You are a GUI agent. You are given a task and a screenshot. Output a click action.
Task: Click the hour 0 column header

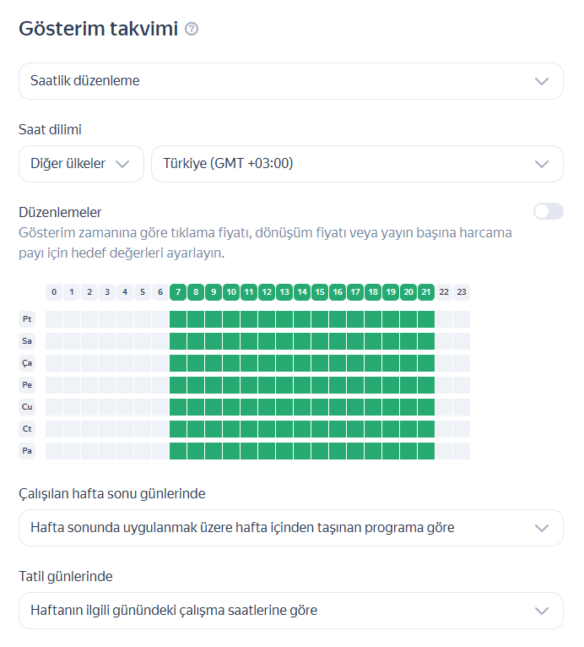54,292
